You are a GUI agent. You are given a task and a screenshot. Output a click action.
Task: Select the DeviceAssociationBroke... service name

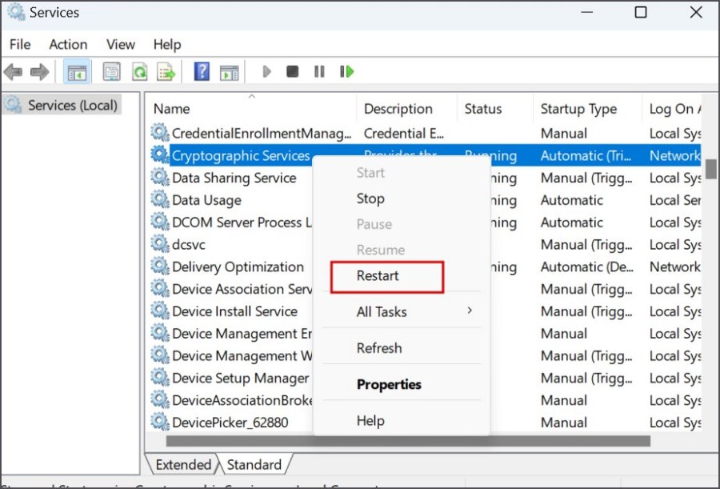242,400
